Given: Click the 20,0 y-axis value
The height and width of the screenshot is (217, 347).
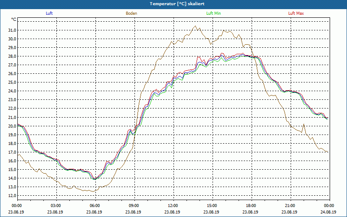Looking at the screenshot, I should click(13, 126).
